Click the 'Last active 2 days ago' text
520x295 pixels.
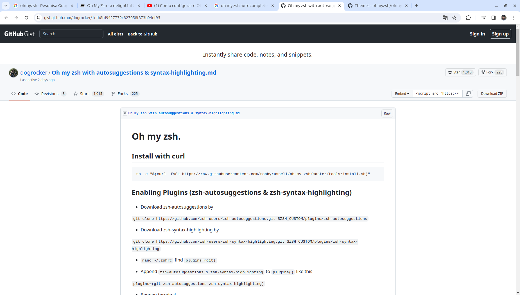(37, 80)
